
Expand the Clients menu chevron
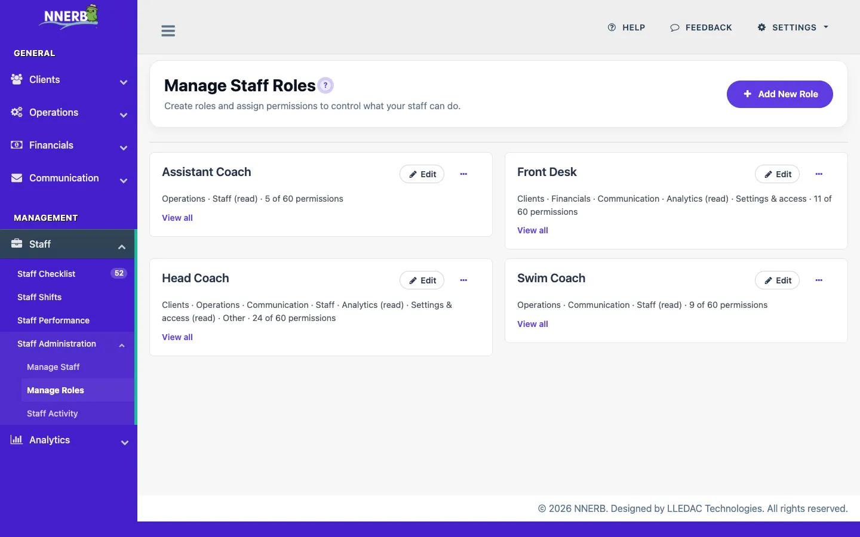coord(124,82)
